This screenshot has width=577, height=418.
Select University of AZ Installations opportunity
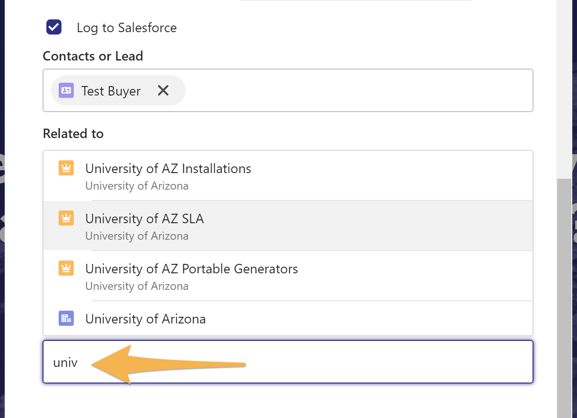(168, 169)
